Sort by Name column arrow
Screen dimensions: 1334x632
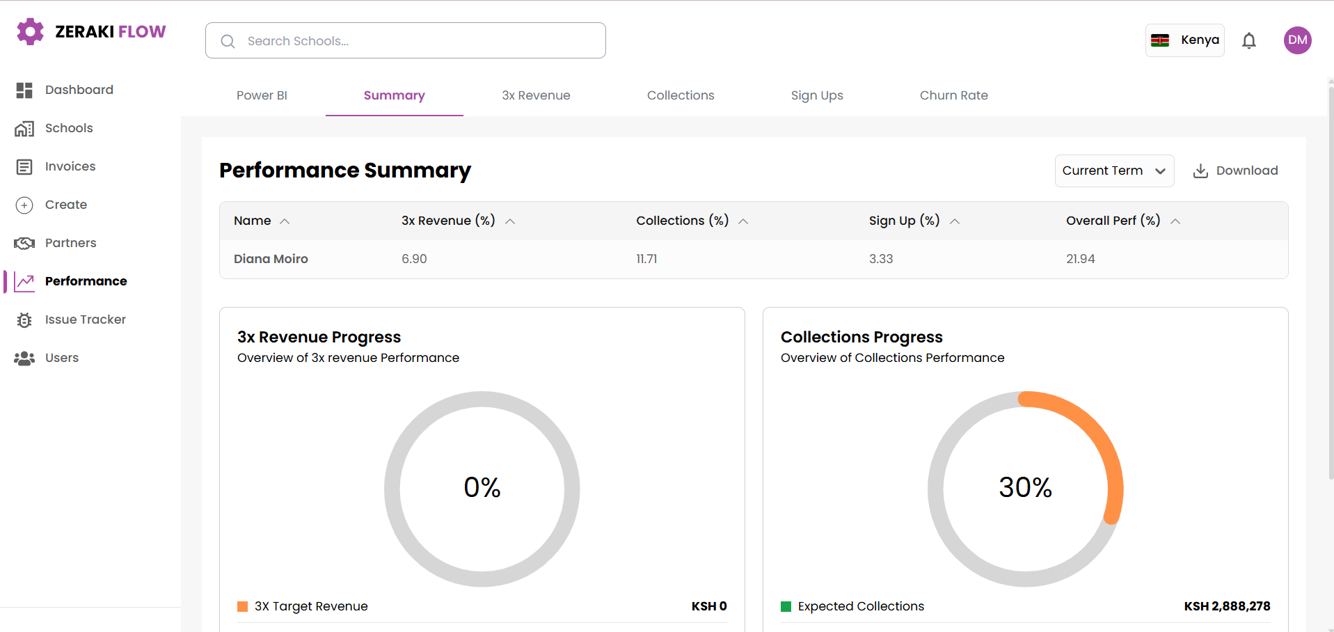pyautogui.click(x=285, y=221)
